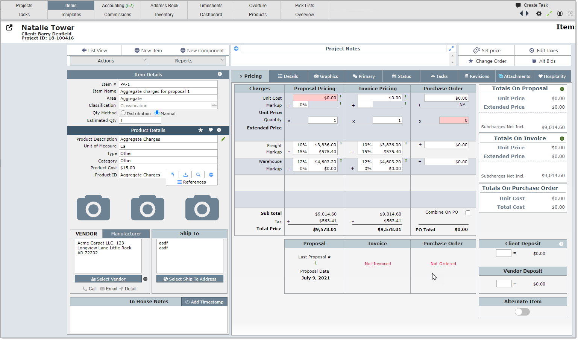Image resolution: width=578 pixels, height=340 pixels.
Task: Click the green expand arrows icon
Action: coord(549,14)
